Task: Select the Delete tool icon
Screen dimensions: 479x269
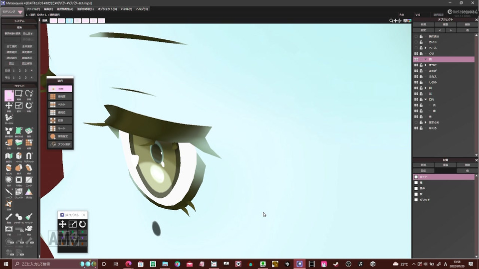Action: point(29,131)
